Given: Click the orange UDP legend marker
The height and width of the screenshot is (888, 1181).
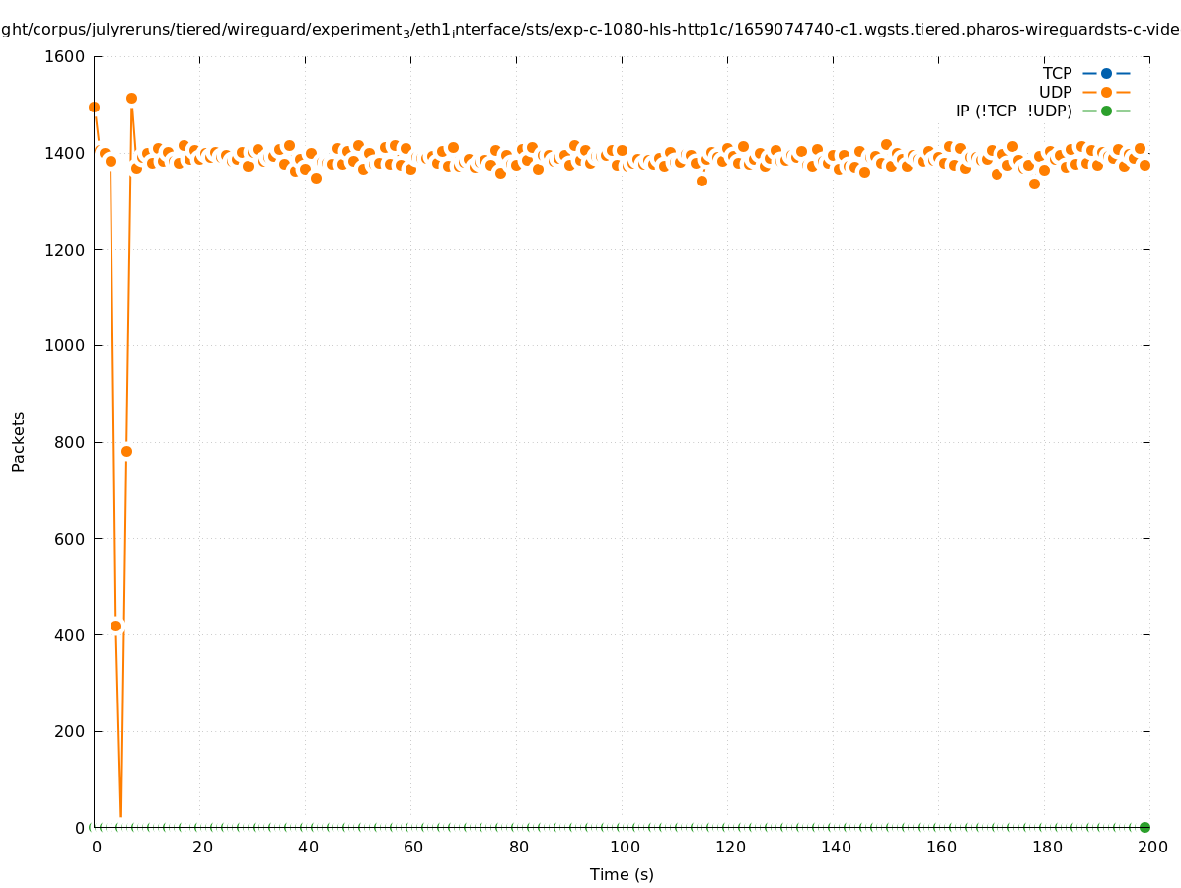Looking at the screenshot, I should click(1106, 92).
